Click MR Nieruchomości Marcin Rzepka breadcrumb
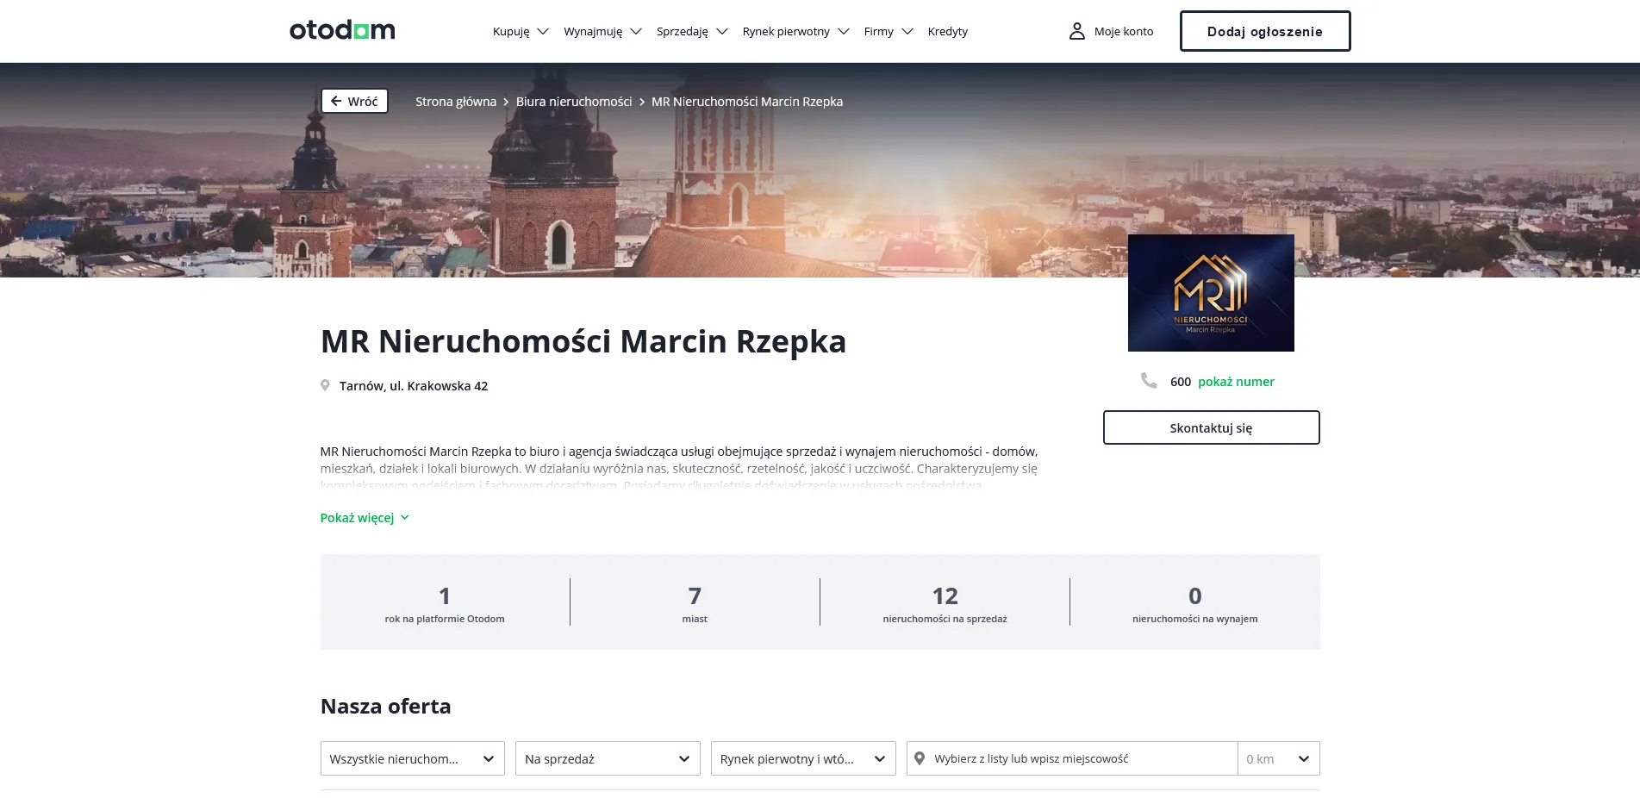Viewport: 1640px width, 798px height. (747, 102)
